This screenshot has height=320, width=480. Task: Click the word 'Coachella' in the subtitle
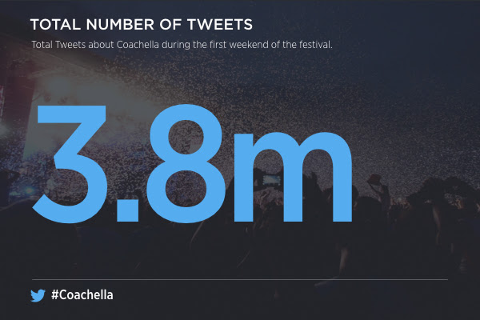point(138,45)
